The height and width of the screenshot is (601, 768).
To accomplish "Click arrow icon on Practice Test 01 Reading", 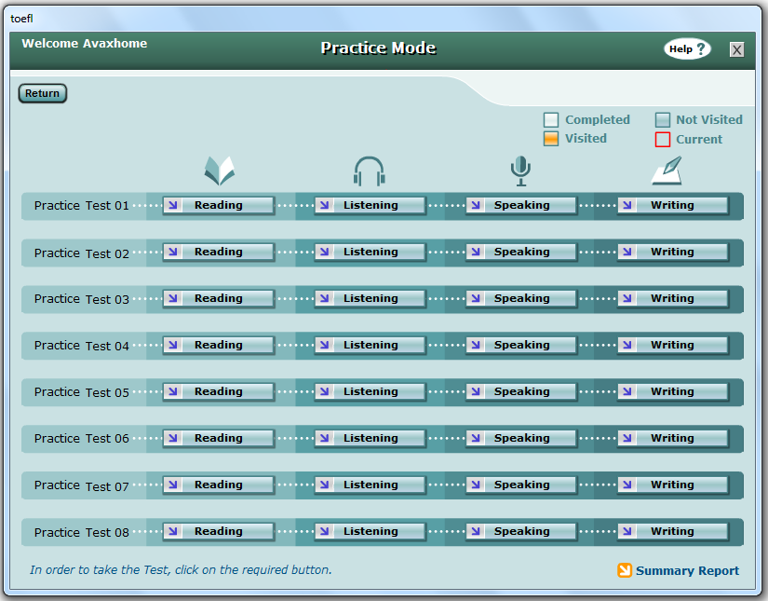I will pos(171,206).
